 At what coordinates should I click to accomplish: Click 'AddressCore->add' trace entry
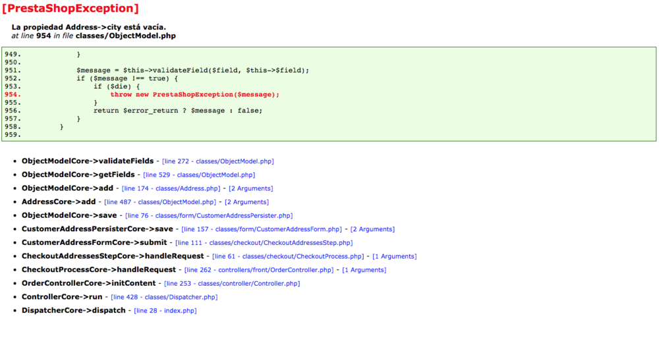[59, 202]
